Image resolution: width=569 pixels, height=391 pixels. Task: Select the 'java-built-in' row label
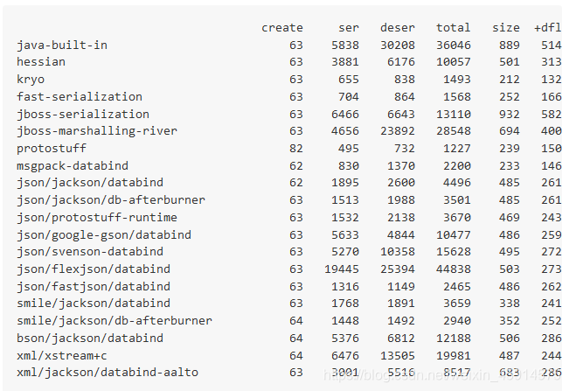tap(62, 45)
